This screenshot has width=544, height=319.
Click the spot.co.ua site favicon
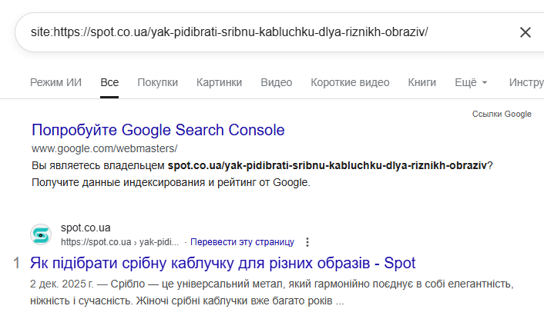pyautogui.click(x=42, y=234)
